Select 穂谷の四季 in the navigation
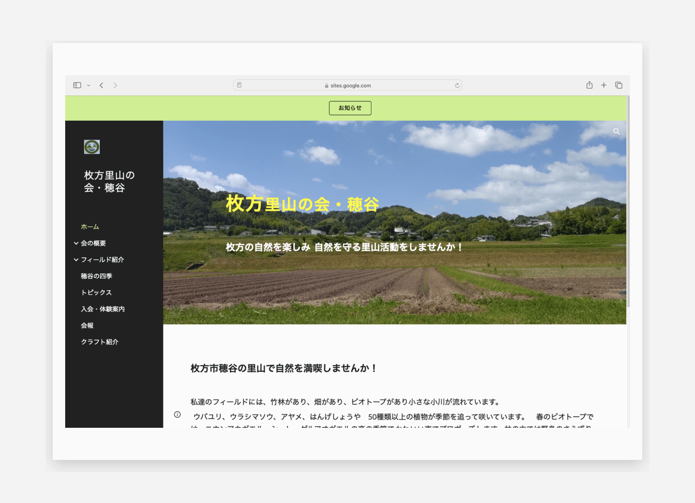 pos(96,275)
